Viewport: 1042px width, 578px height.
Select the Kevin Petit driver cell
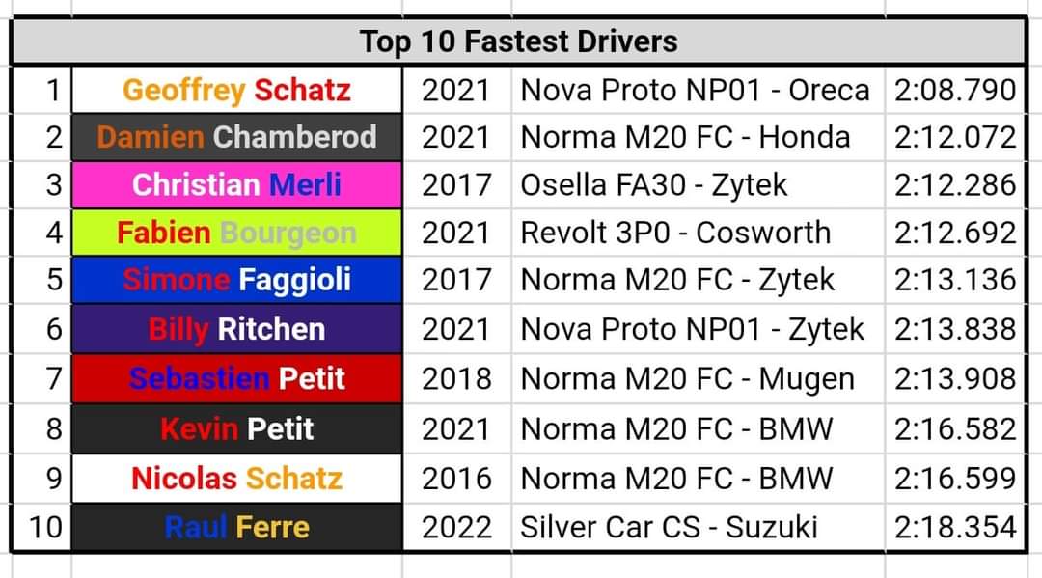point(236,427)
